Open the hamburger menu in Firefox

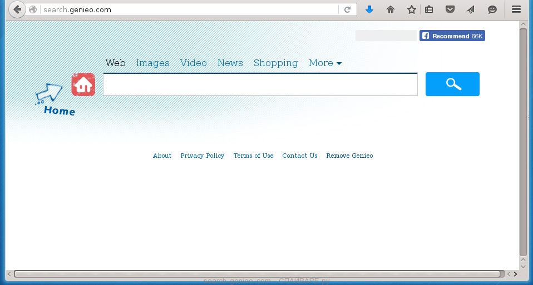516,9
